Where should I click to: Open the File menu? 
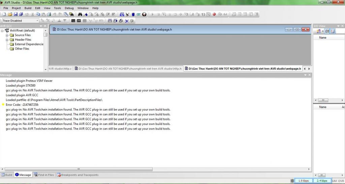[x=6, y=8]
